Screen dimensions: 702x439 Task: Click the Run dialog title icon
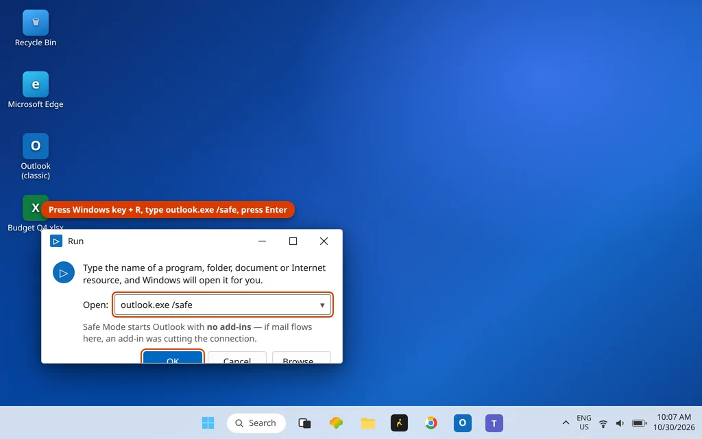point(56,241)
